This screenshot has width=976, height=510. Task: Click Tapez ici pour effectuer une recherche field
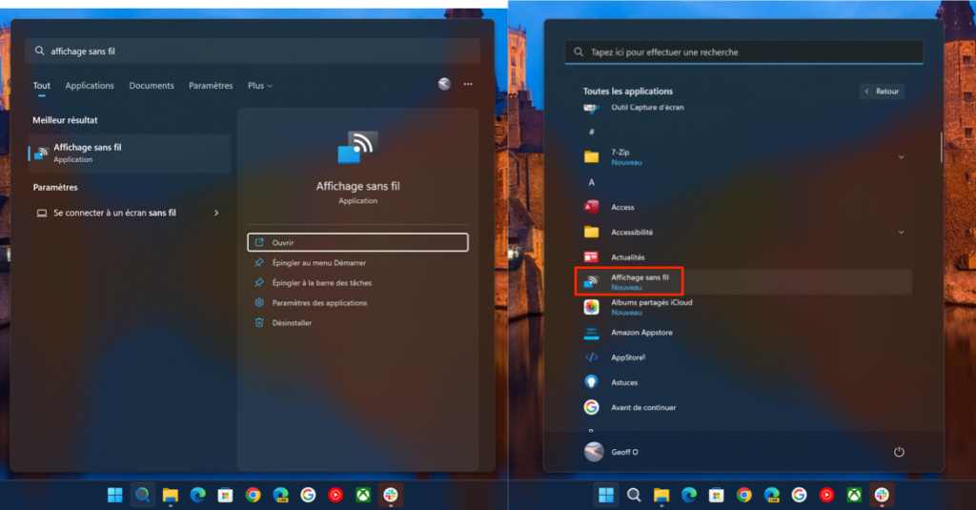click(x=743, y=52)
